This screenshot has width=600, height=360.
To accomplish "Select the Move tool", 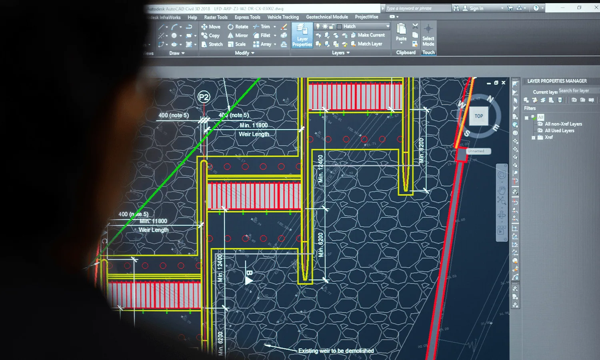I will pyautogui.click(x=210, y=27).
